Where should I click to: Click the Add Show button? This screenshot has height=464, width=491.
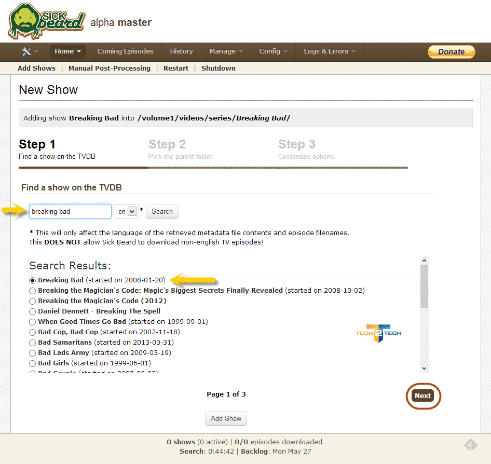point(226,419)
